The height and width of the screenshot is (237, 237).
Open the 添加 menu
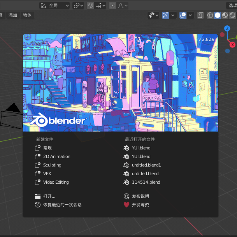click(13, 15)
